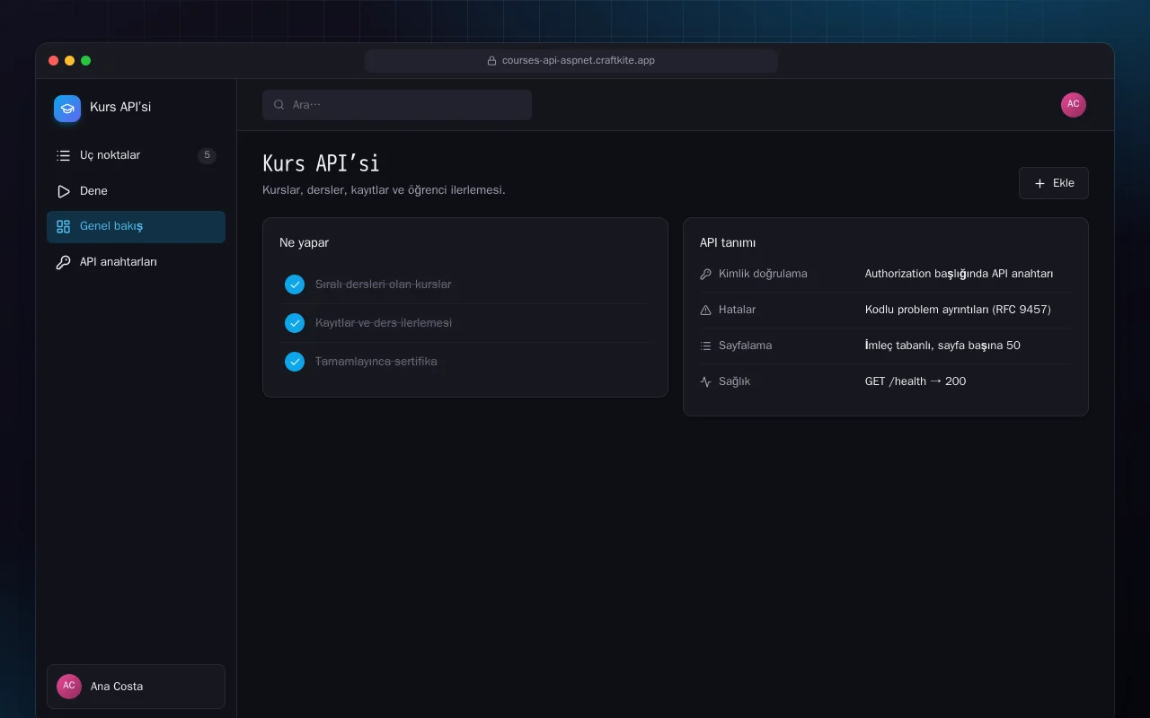Image resolution: width=1150 pixels, height=718 pixels.
Task: Click the warning triangle icon beside Hatalar
Action: pos(705,310)
